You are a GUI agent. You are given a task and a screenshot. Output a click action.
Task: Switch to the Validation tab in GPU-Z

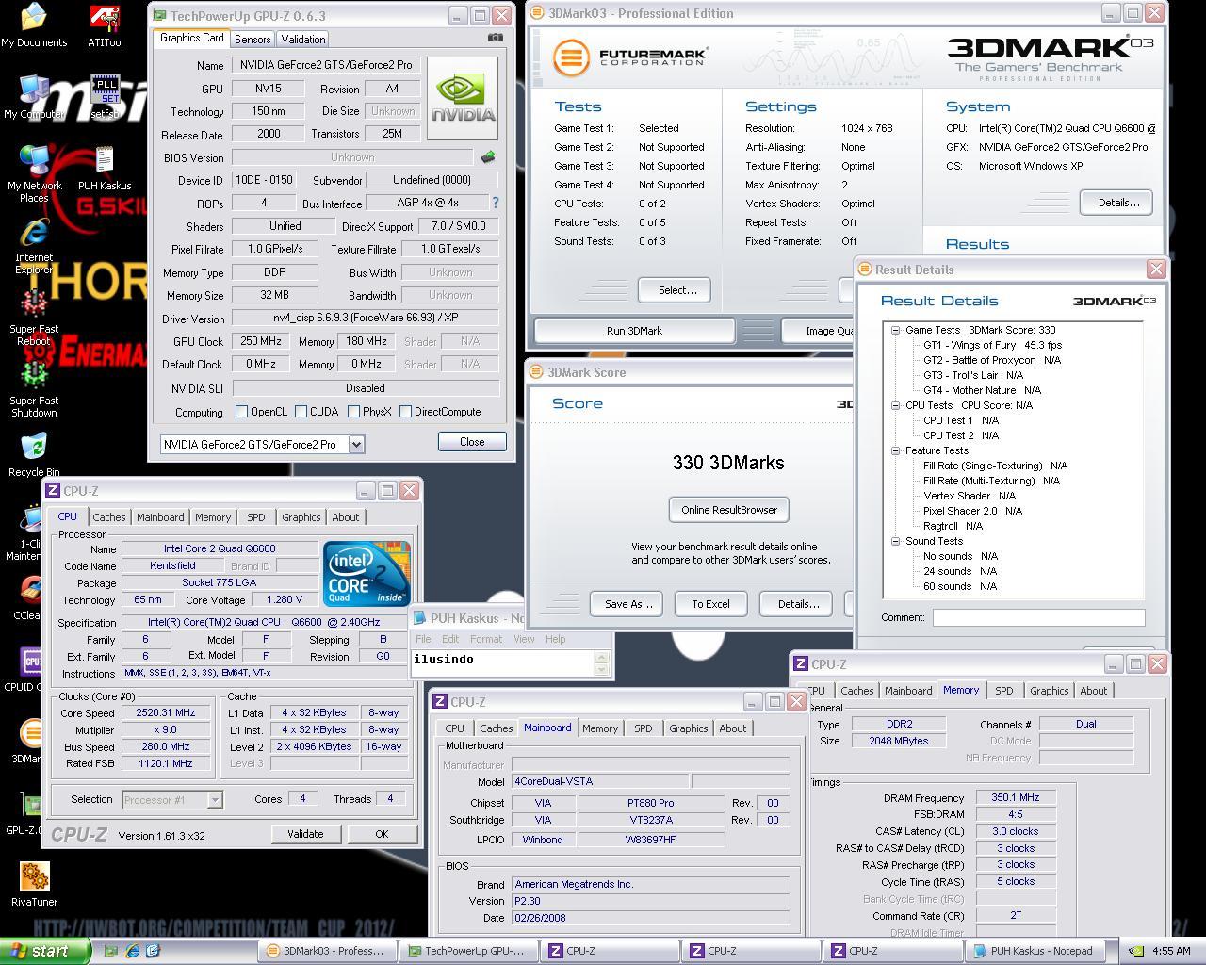click(303, 39)
